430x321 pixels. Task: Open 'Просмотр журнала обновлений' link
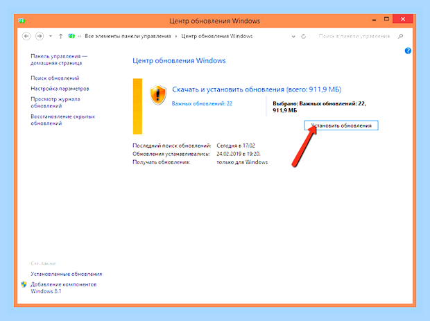[x=55, y=102]
